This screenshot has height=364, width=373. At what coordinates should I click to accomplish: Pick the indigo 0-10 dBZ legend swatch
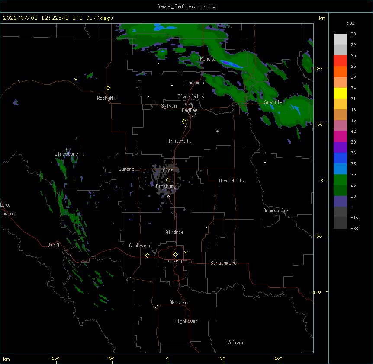point(340,201)
